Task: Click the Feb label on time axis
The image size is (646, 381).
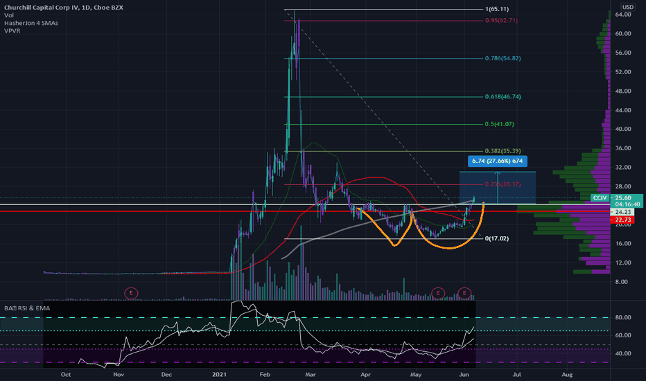Action: point(265,374)
